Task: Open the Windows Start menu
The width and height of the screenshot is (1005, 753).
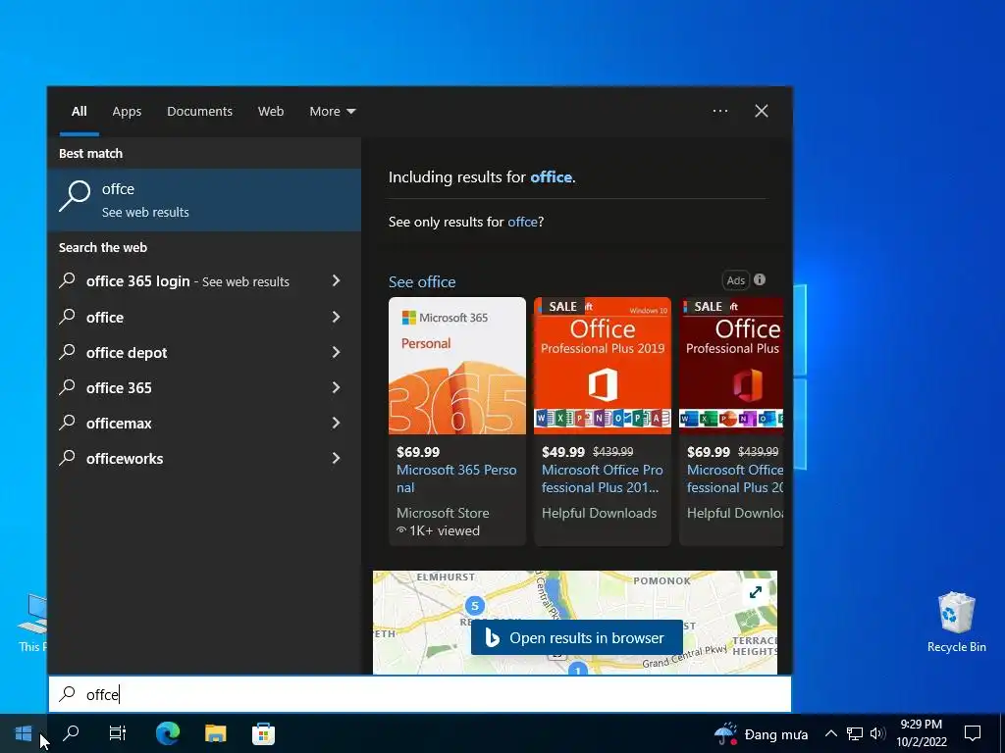Action: tap(24, 733)
